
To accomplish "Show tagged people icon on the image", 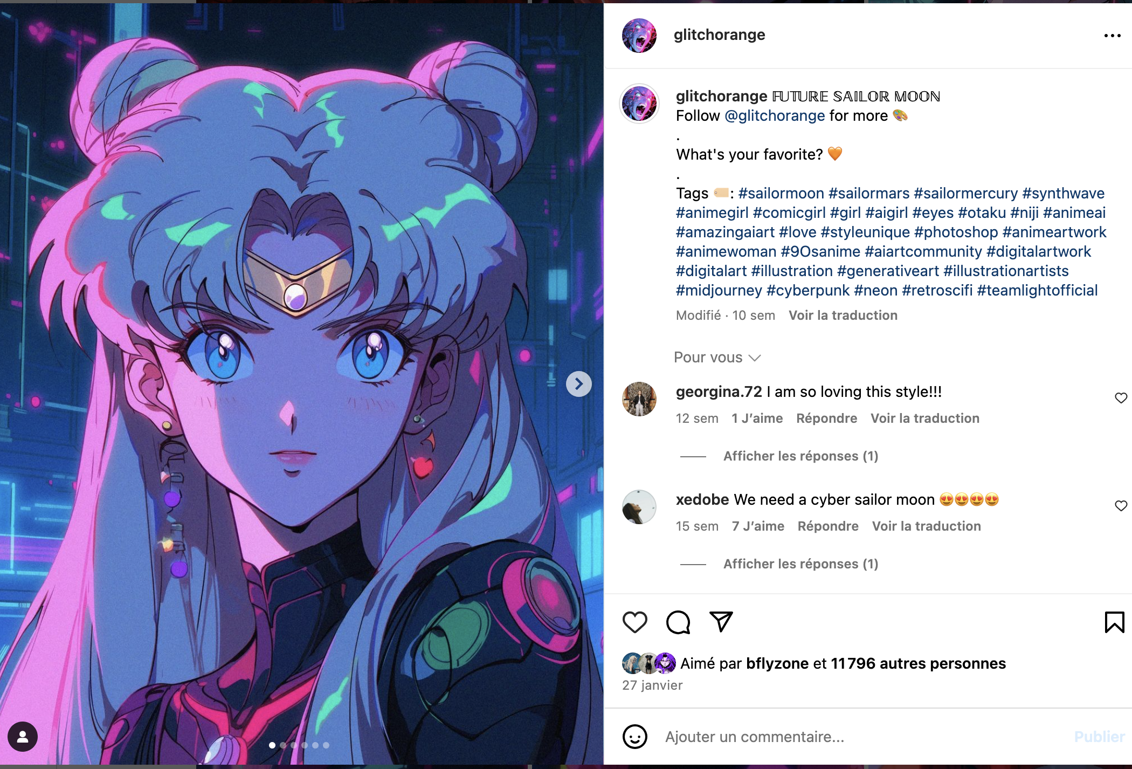I will click(x=23, y=737).
